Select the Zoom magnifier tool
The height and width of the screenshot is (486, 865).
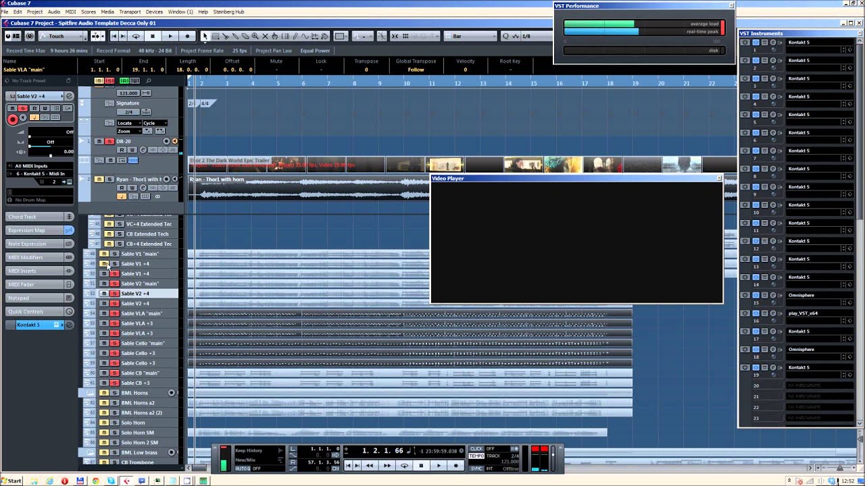tap(255, 36)
